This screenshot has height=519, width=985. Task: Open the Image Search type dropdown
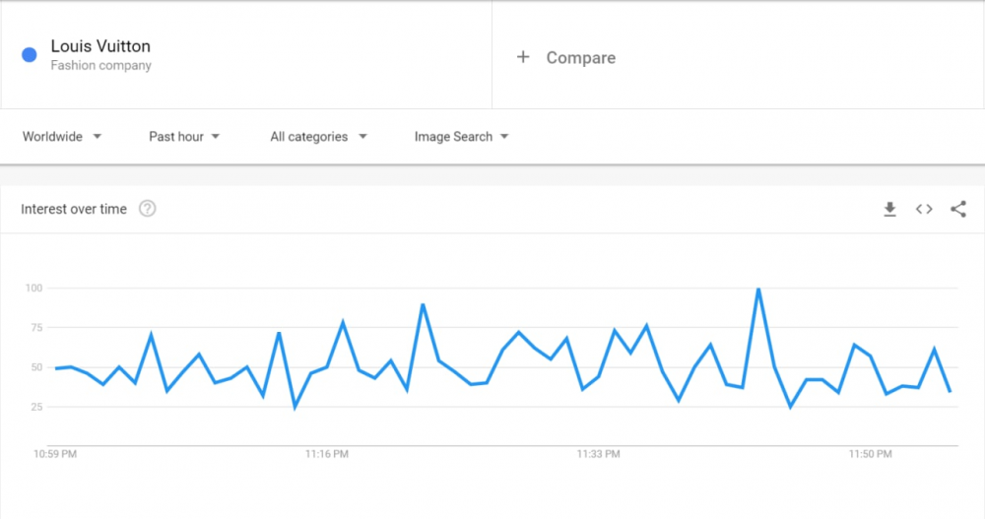(461, 136)
